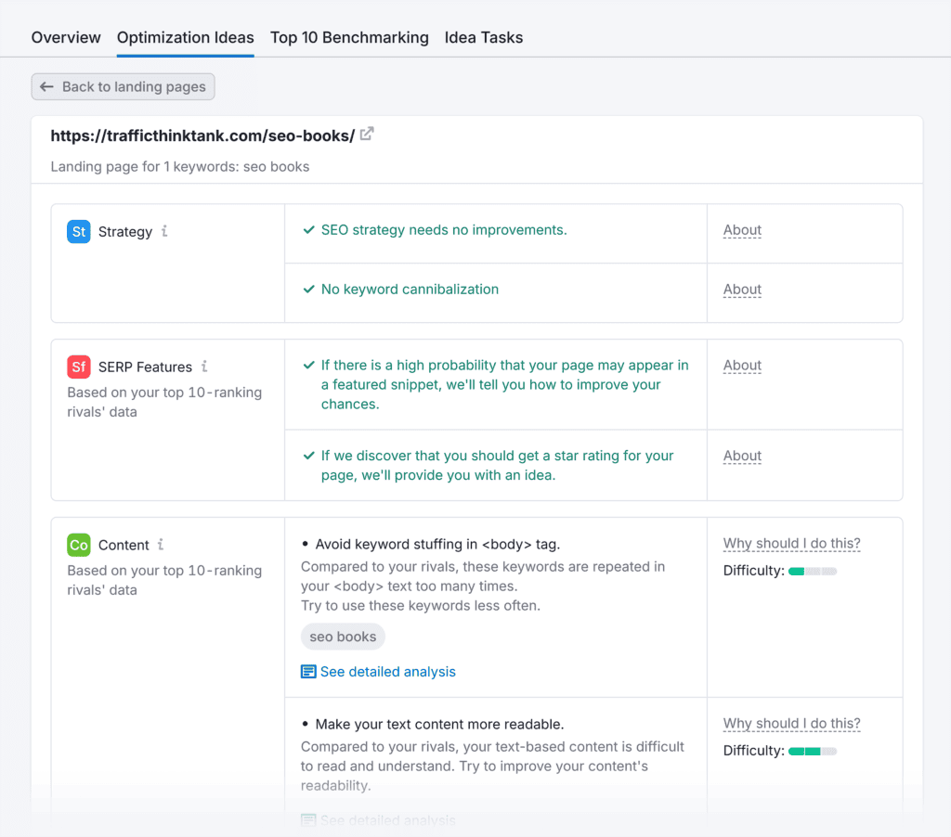Select the Optimization Ideas tab

pyautogui.click(x=185, y=38)
